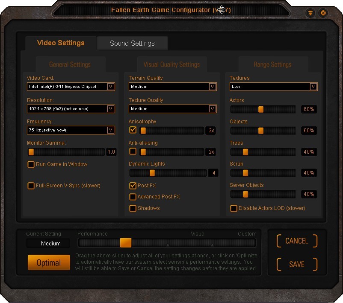Click the Actors 60% value box
This screenshot has height=303, width=343.
[x=309, y=109]
